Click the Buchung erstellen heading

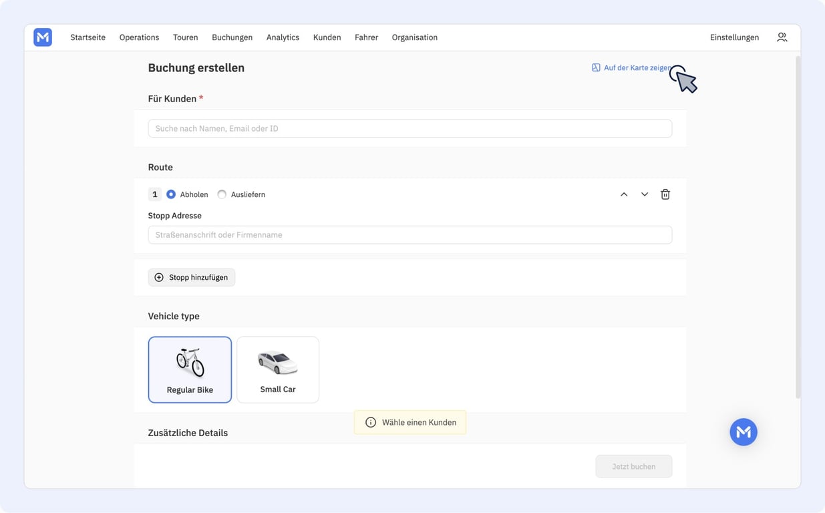pyautogui.click(x=196, y=67)
